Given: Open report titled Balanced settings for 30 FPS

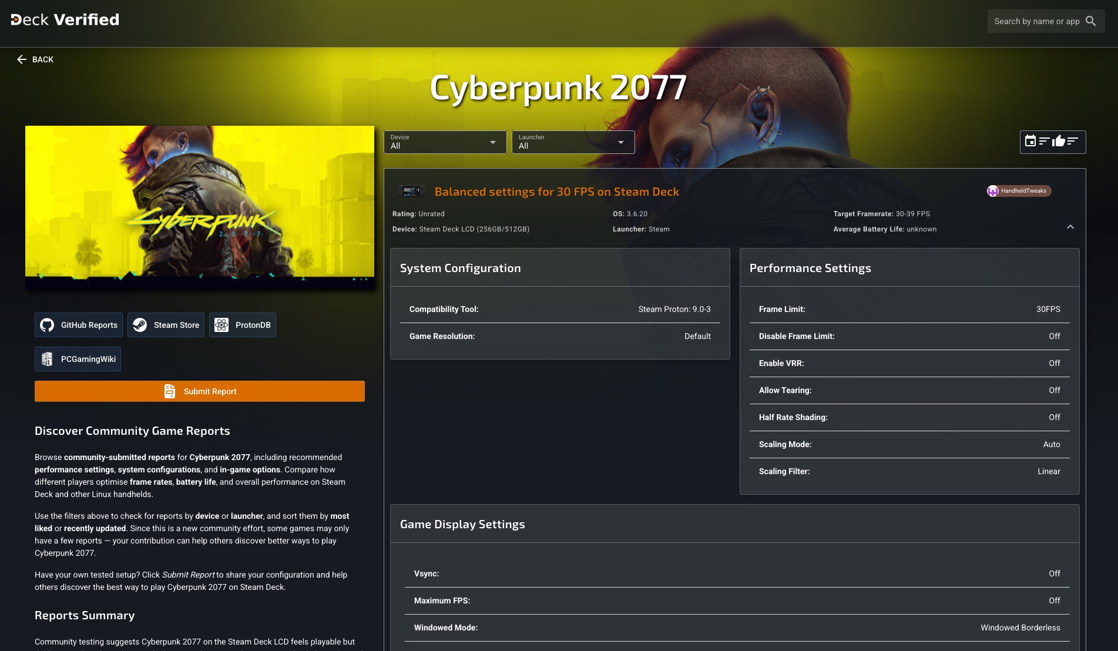Looking at the screenshot, I should [556, 192].
